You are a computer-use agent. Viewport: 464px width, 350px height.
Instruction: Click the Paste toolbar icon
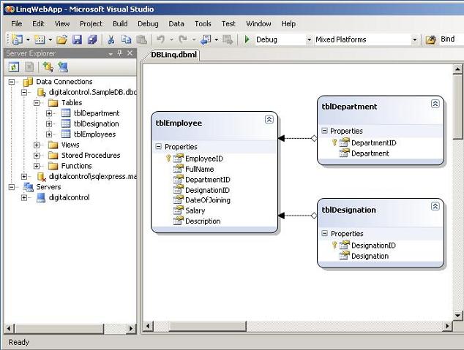click(141, 39)
